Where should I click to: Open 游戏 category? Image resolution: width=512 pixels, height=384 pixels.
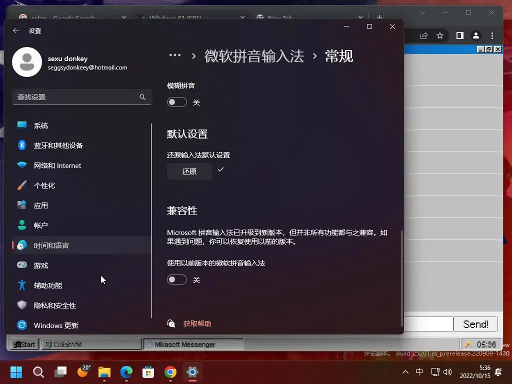coord(81,265)
